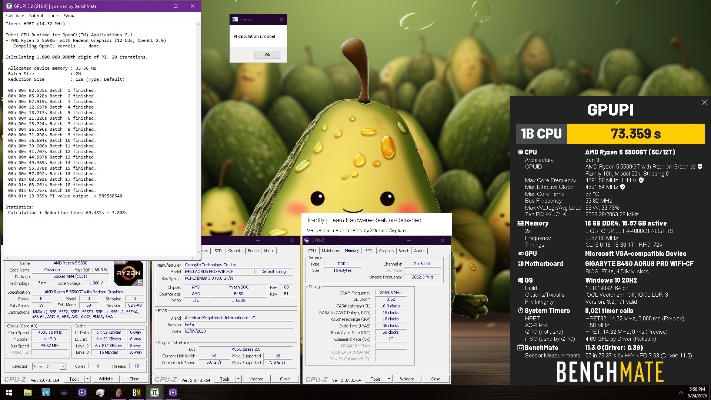Click the Memory section icon in BenchMate
Image resolution: width=711 pixels, height=400 pixels.
tap(520, 223)
